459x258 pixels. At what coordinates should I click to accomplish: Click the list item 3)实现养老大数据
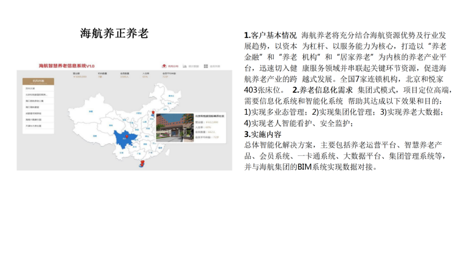(410, 112)
